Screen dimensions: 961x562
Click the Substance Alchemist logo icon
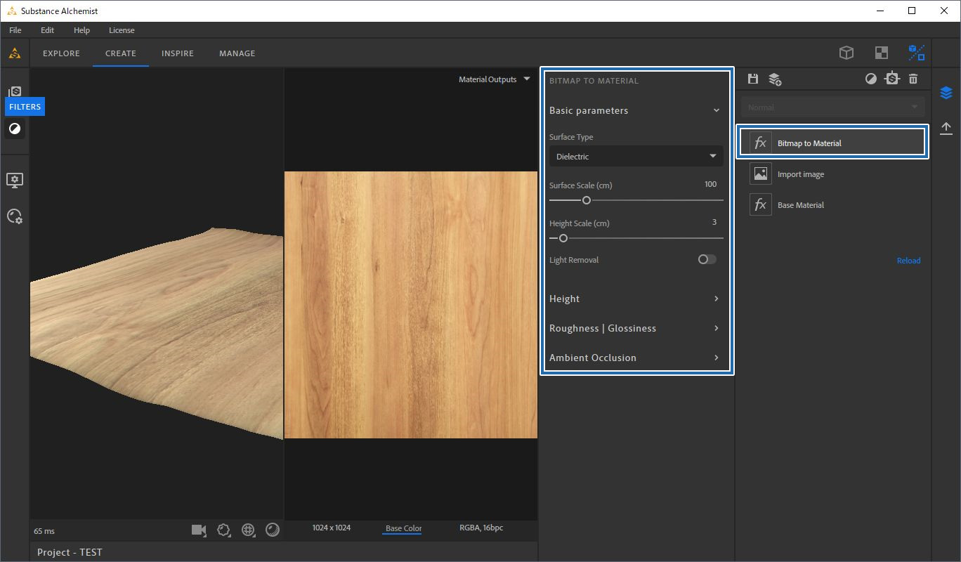click(14, 53)
